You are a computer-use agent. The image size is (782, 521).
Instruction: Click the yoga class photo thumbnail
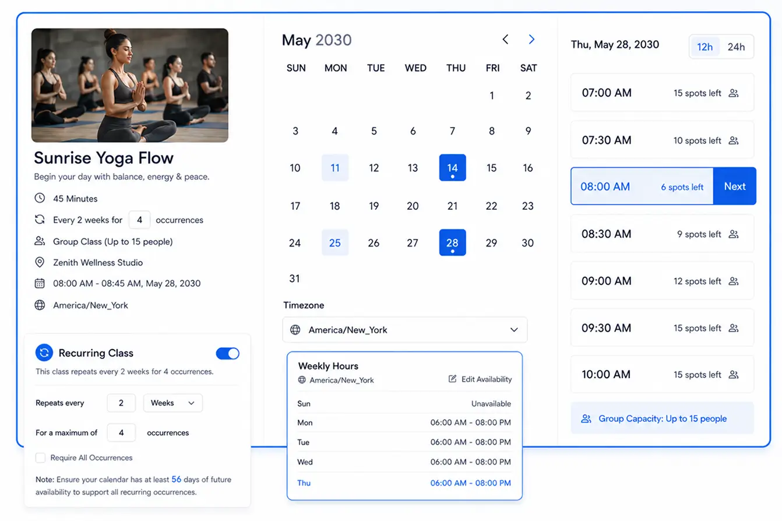130,85
